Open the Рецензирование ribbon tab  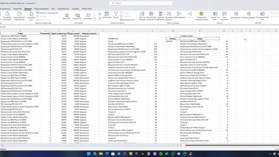click(x=41, y=9)
